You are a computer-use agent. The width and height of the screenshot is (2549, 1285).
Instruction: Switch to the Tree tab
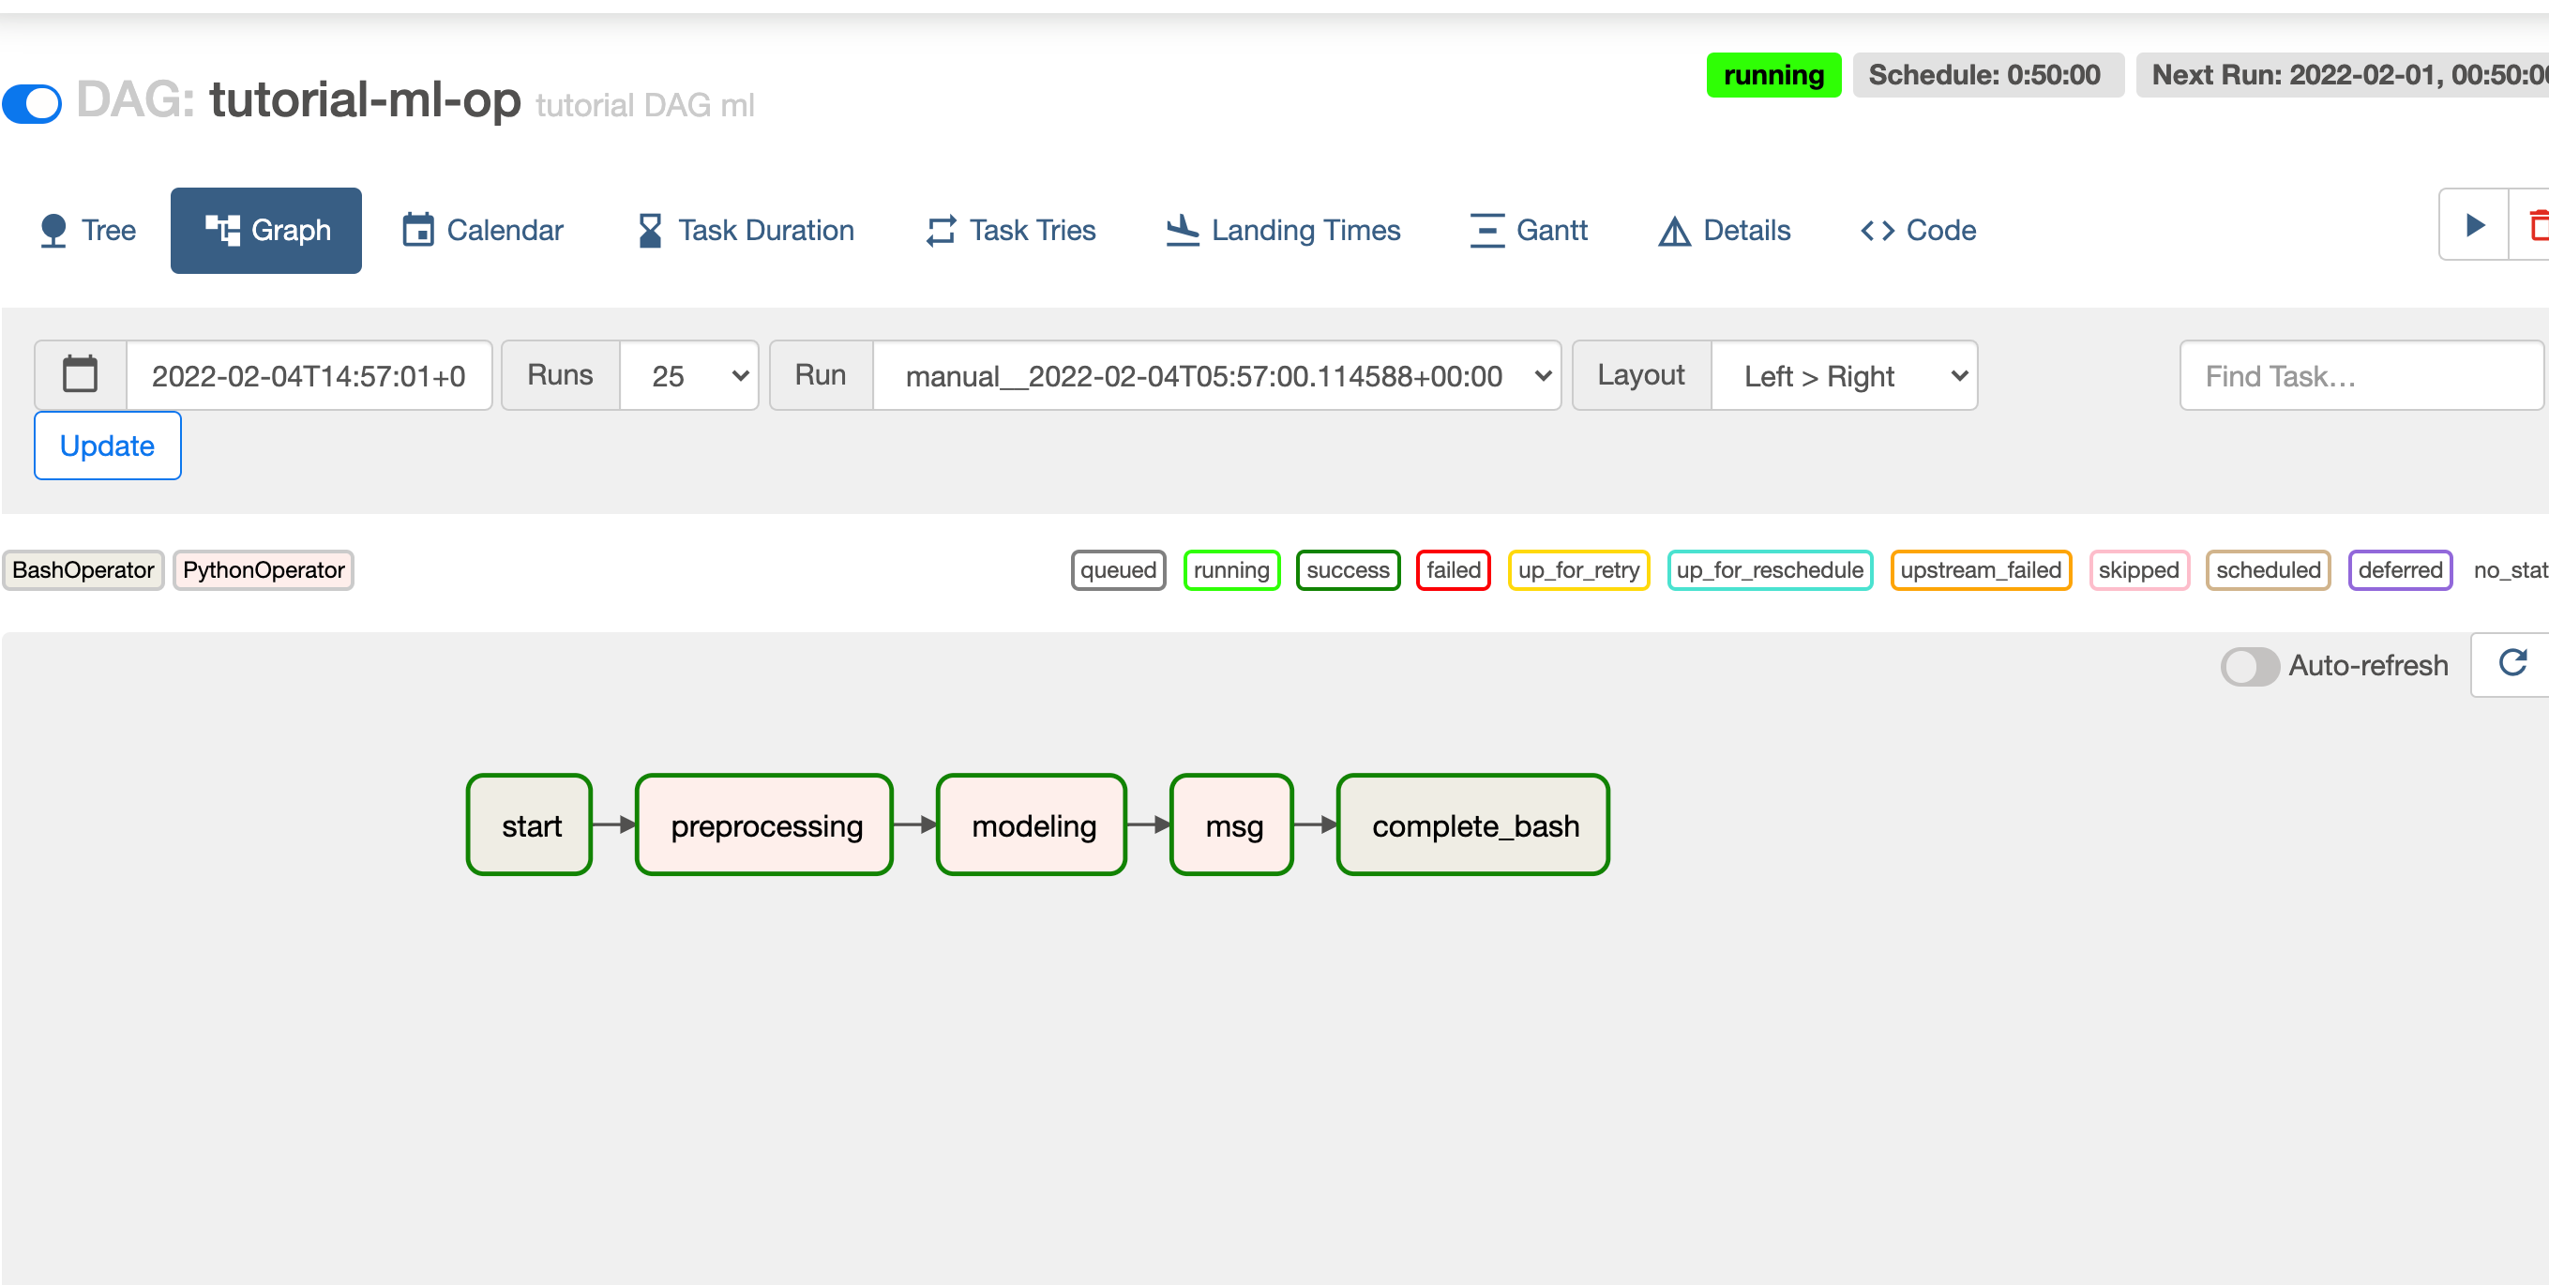coord(87,231)
